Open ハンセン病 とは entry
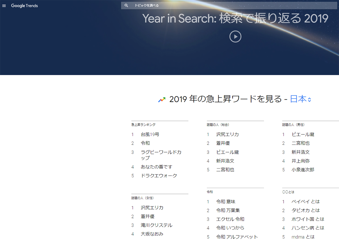 [308, 228]
